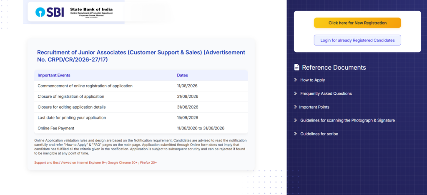Click here for New Registration button
This screenshot has width=427, height=195.
357,23
